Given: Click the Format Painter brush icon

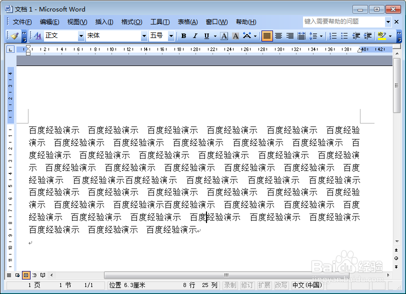Looking at the screenshot, I should click(x=15, y=35).
